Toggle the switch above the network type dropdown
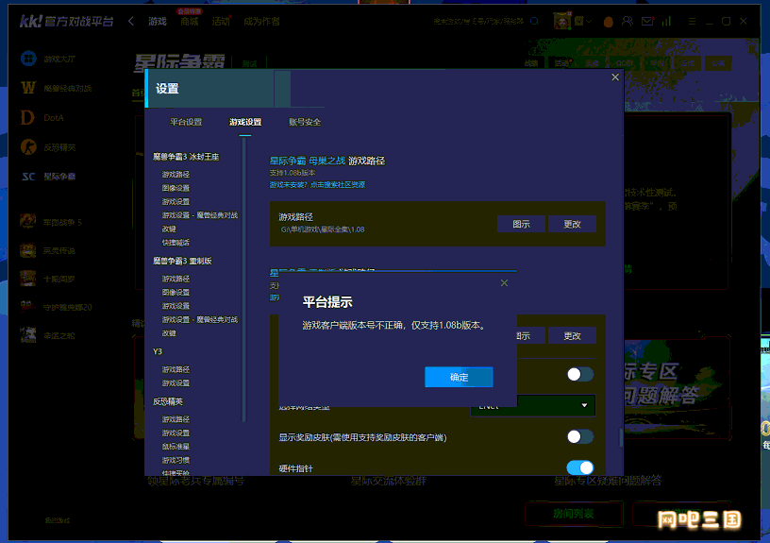The image size is (770, 543). [x=580, y=375]
